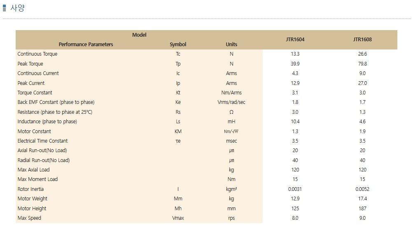Screen dimensions: 413x228
Task: Click the JTR1604 model column header
Action: click(295, 40)
